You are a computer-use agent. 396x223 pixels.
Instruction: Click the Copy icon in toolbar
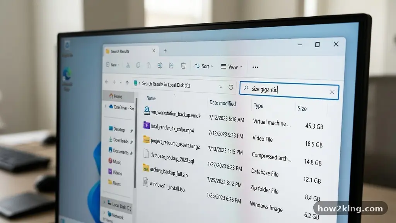(x=138, y=65)
